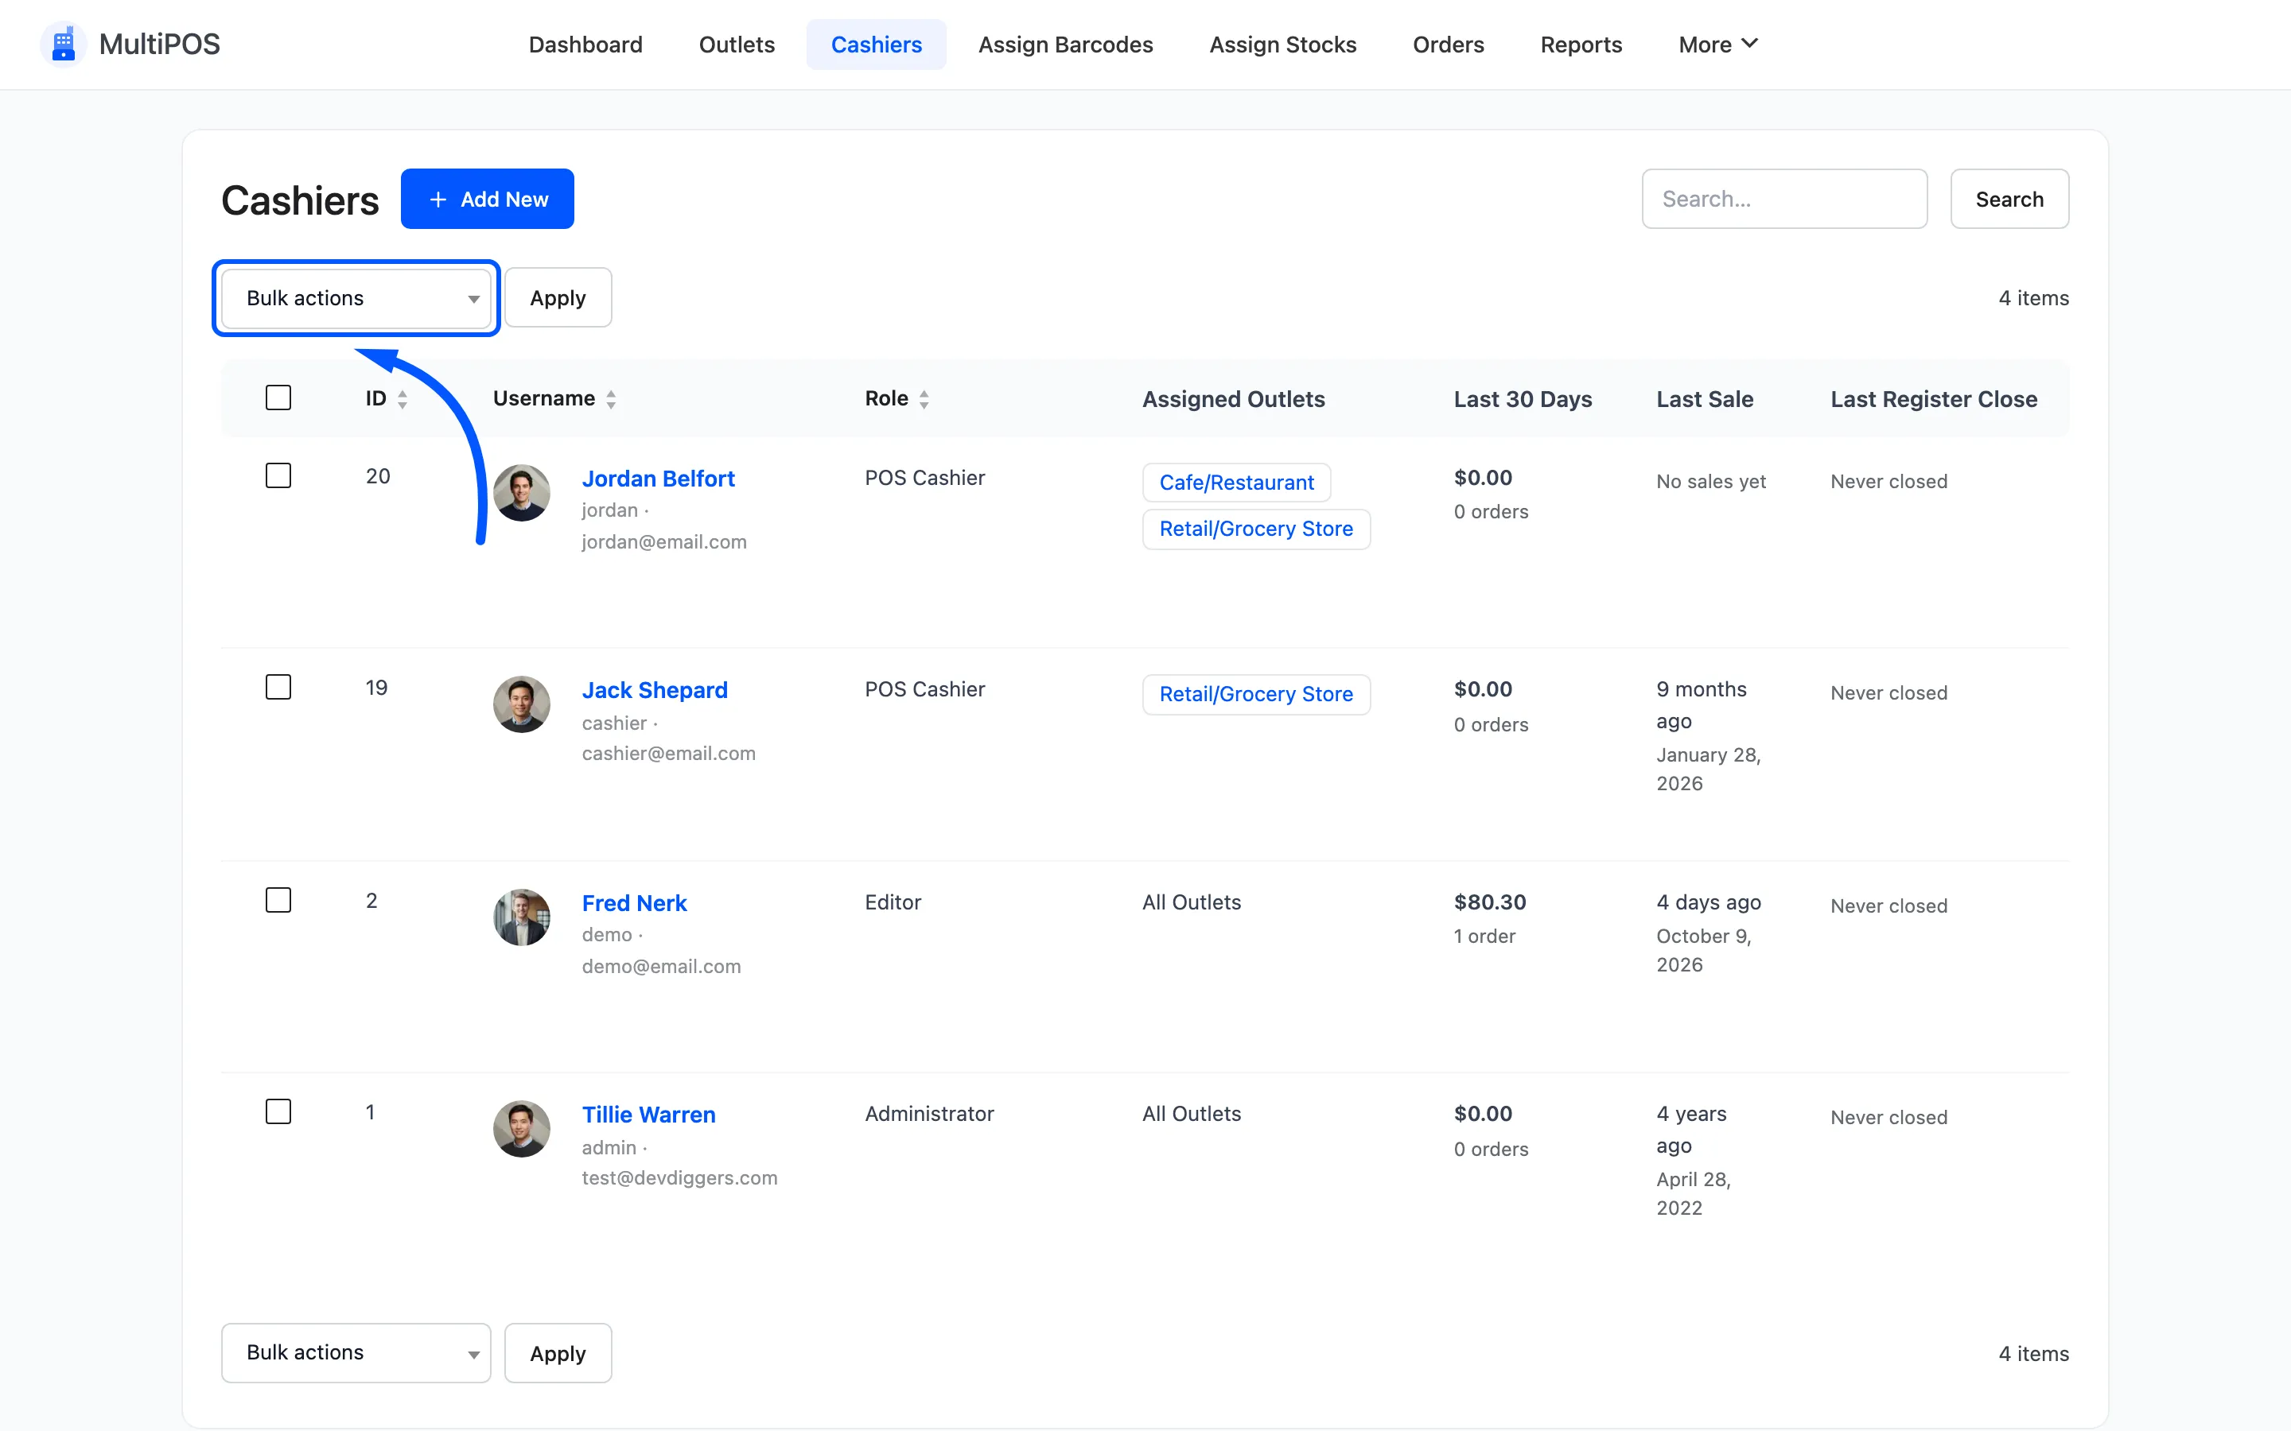Click Jordan Belfort's avatar photo
2291x1431 pixels.
(522, 492)
